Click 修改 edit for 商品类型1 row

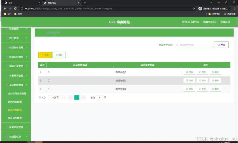[202, 89]
